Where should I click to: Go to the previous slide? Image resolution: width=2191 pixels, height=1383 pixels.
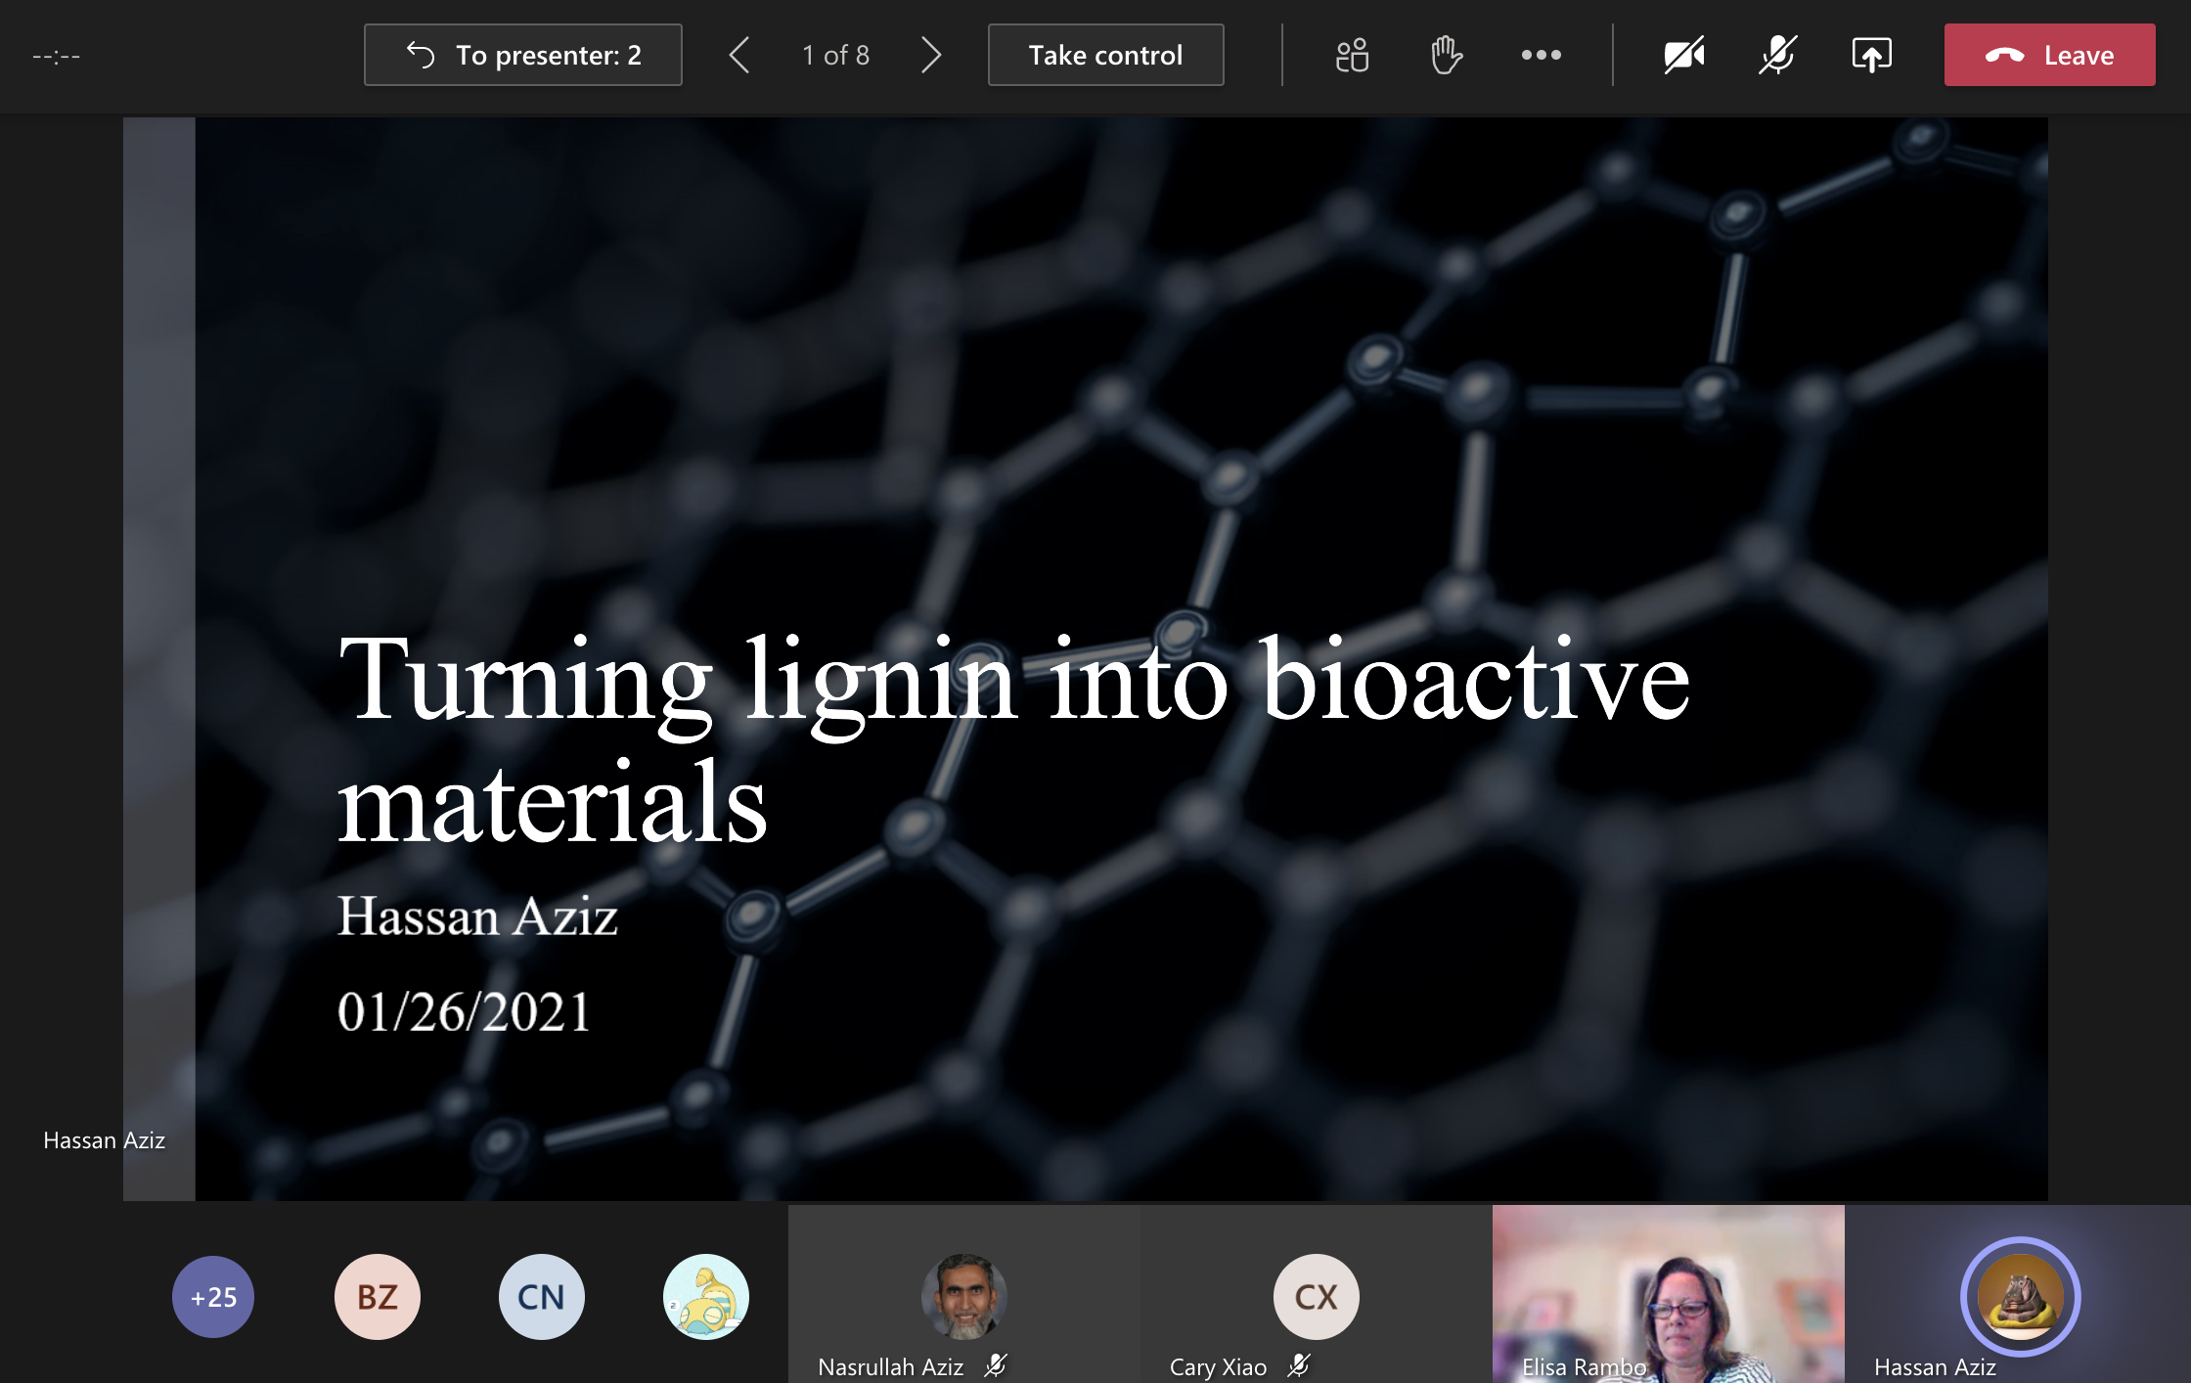coord(739,56)
